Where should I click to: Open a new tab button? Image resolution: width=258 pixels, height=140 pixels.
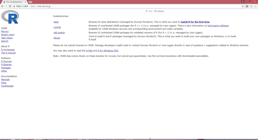[30, 2]
